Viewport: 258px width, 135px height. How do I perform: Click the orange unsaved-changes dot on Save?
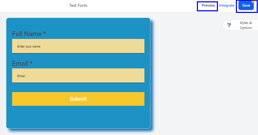pyautogui.click(x=253, y=1)
